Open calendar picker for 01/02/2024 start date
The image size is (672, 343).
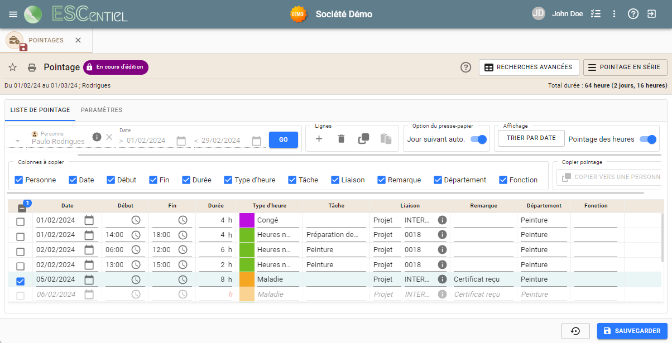pos(181,141)
